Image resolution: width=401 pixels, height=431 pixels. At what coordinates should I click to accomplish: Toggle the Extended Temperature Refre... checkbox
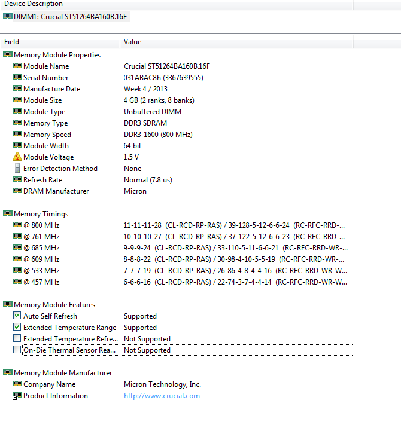click(x=17, y=338)
